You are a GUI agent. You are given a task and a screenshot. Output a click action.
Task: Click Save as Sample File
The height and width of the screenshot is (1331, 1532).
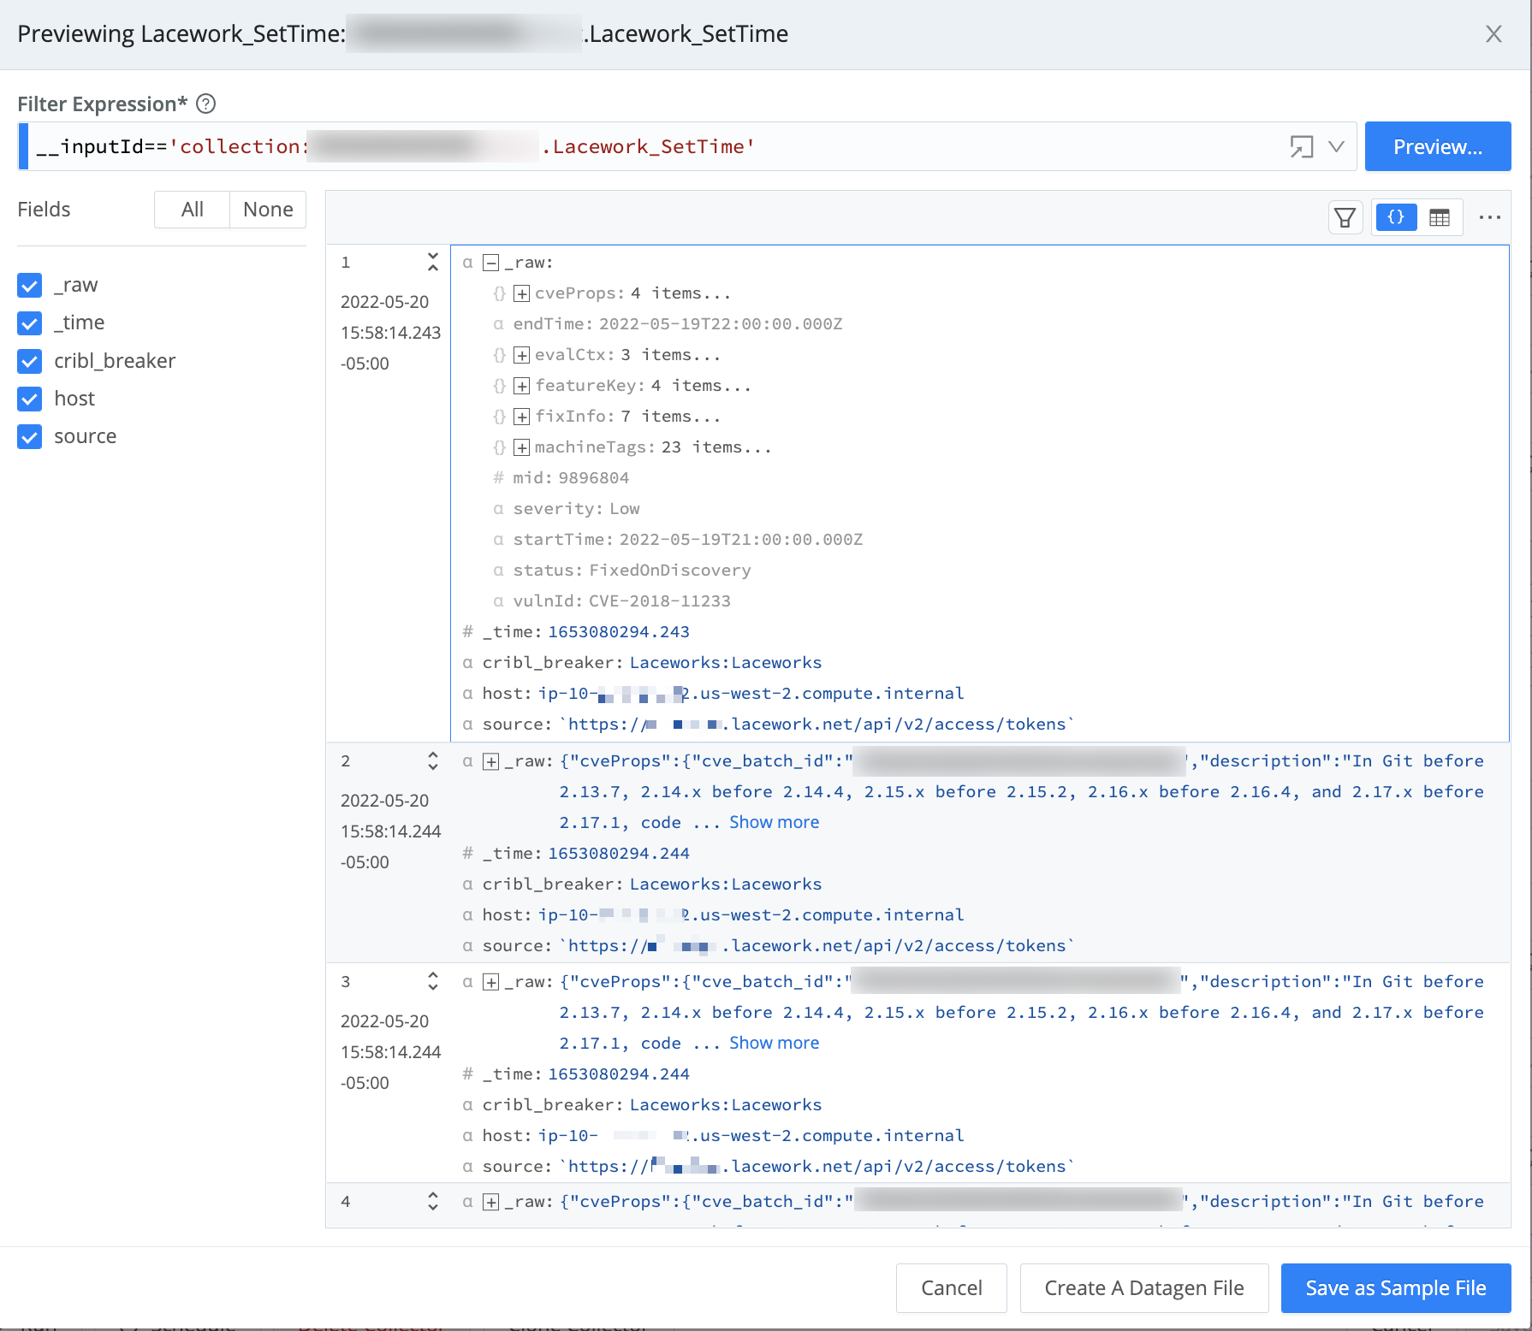pos(1394,1287)
